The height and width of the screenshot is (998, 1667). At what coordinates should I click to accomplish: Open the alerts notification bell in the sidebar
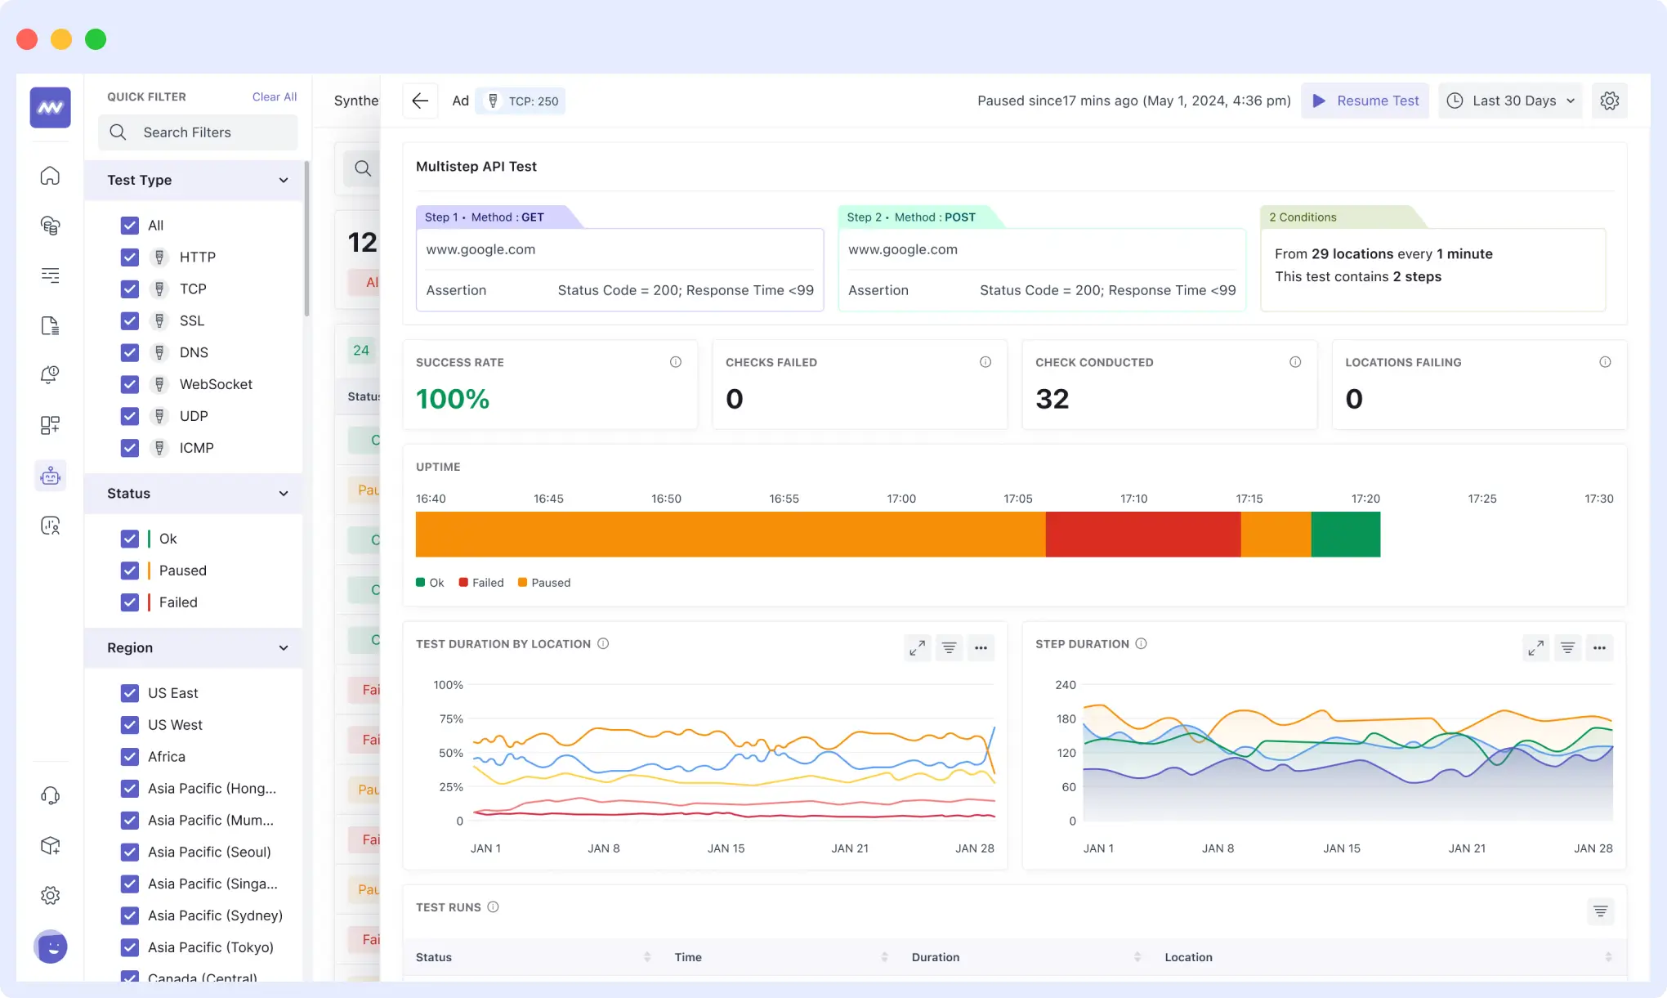pyautogui.click(x=50, y=374)
